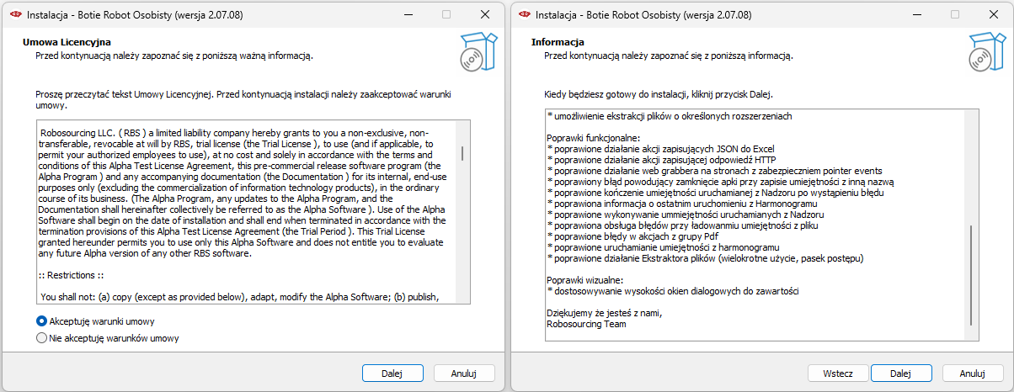Click installer box-and-disc image in license window

[x=478, y=50]
